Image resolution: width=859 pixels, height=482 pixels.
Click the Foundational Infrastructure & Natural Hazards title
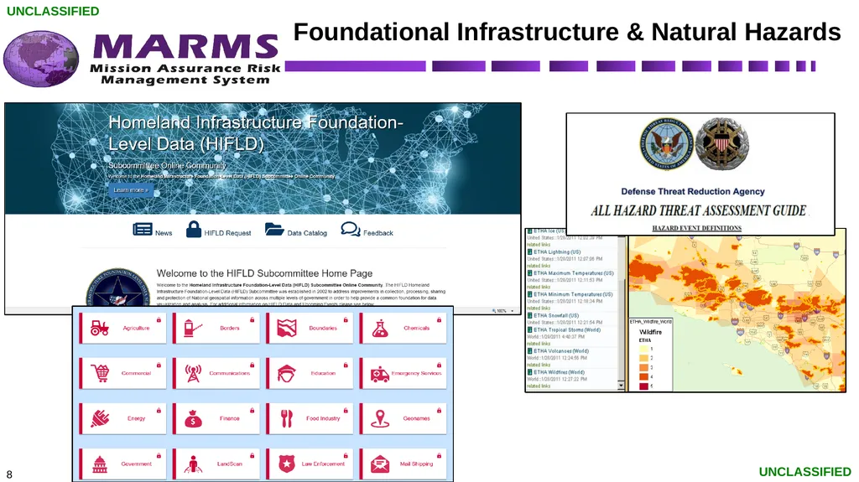567,32
